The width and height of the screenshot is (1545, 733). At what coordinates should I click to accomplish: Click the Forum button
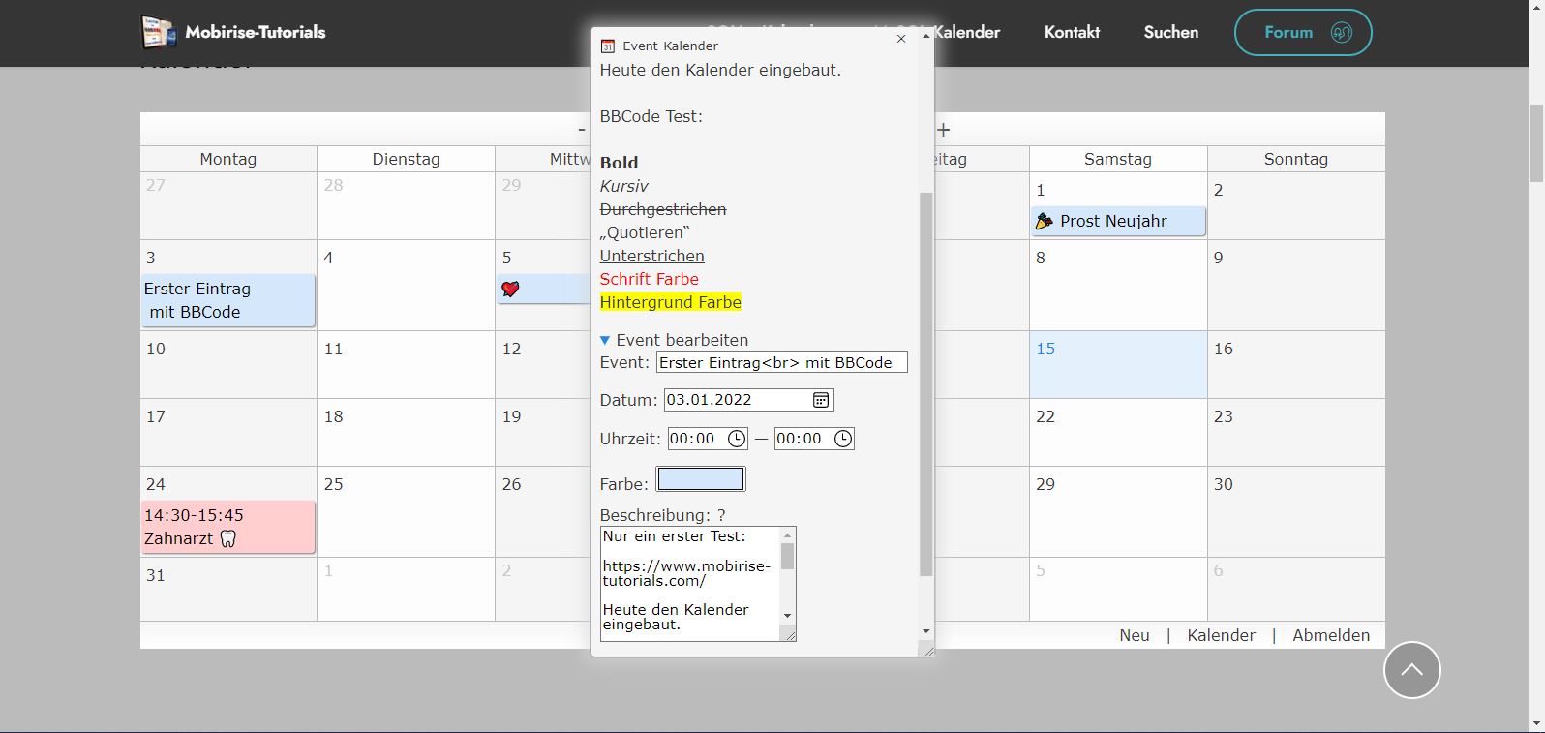[x=1302, y=32]
